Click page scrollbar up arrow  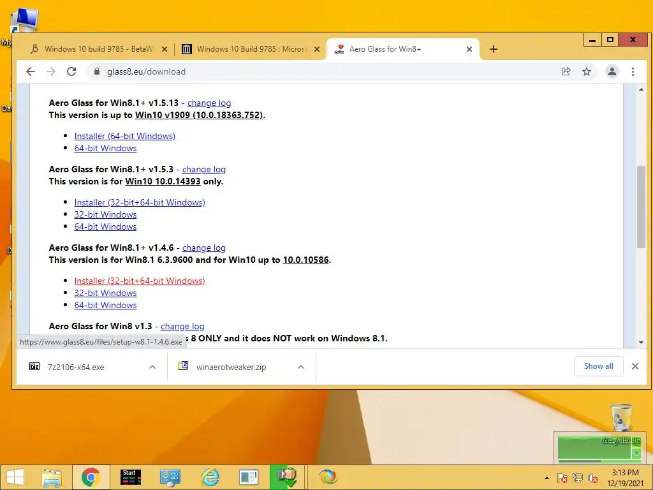[x=641, y=89]
